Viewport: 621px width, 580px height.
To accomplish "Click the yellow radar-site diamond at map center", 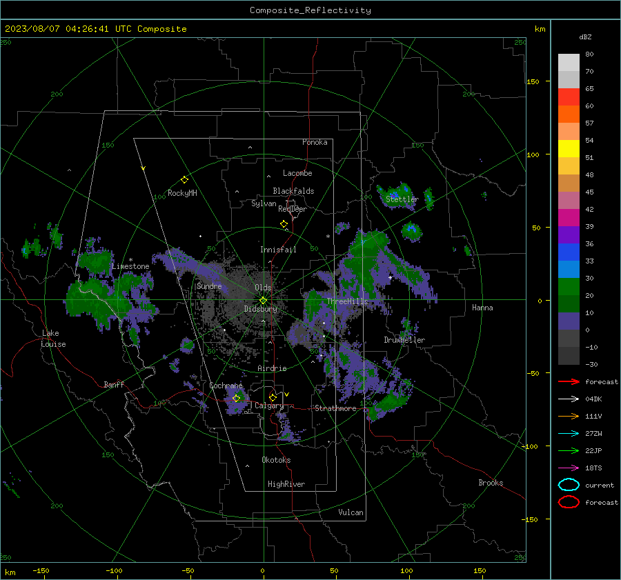I will point(264,301).
